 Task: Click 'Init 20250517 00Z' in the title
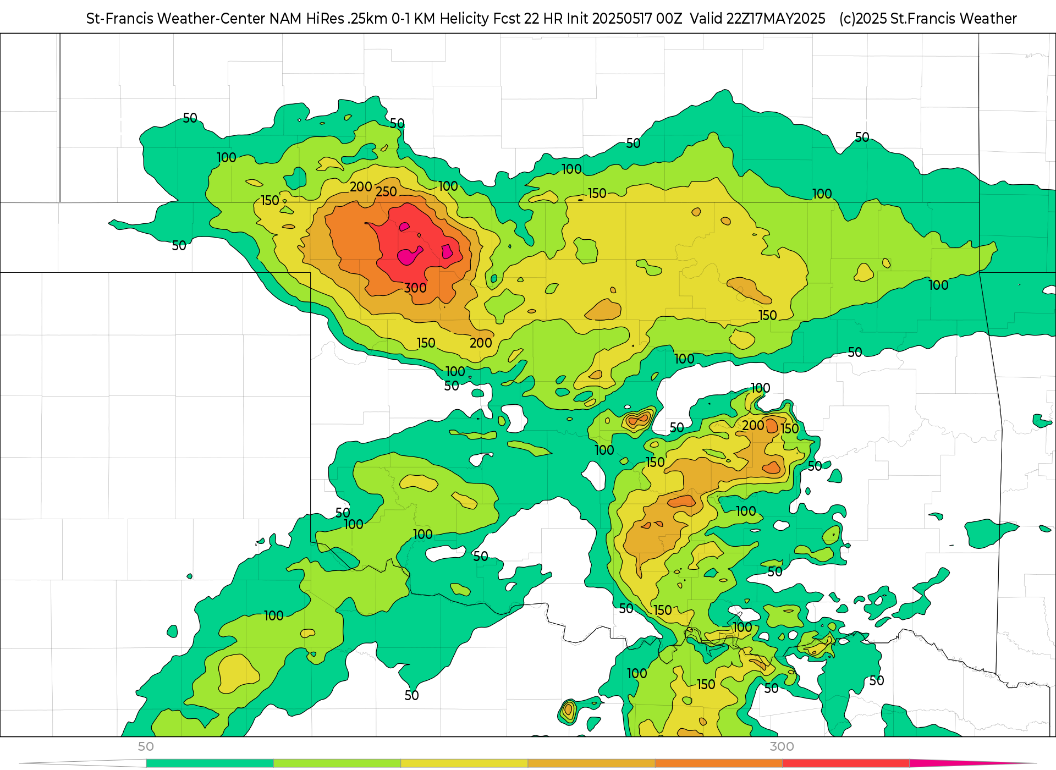coord(624,19)
